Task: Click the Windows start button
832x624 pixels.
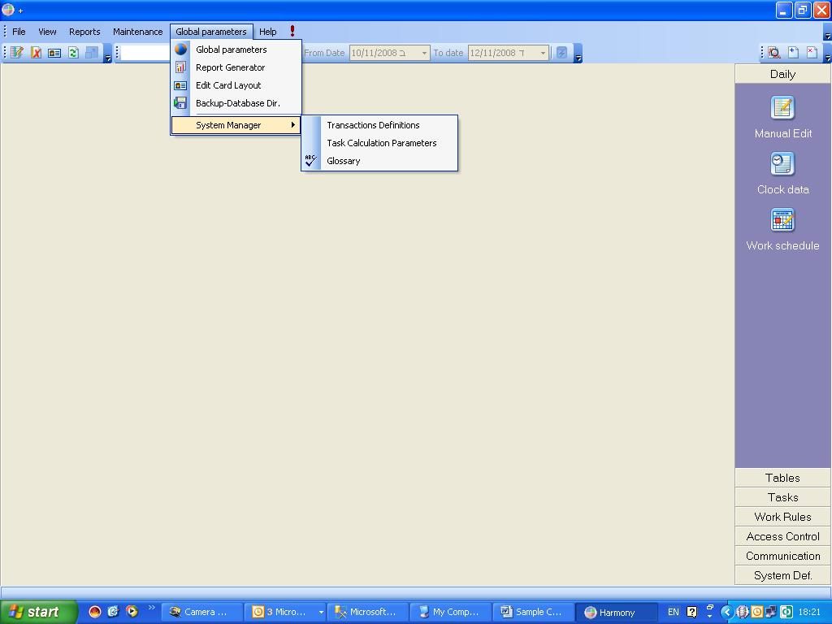Action: pos(38,612)
